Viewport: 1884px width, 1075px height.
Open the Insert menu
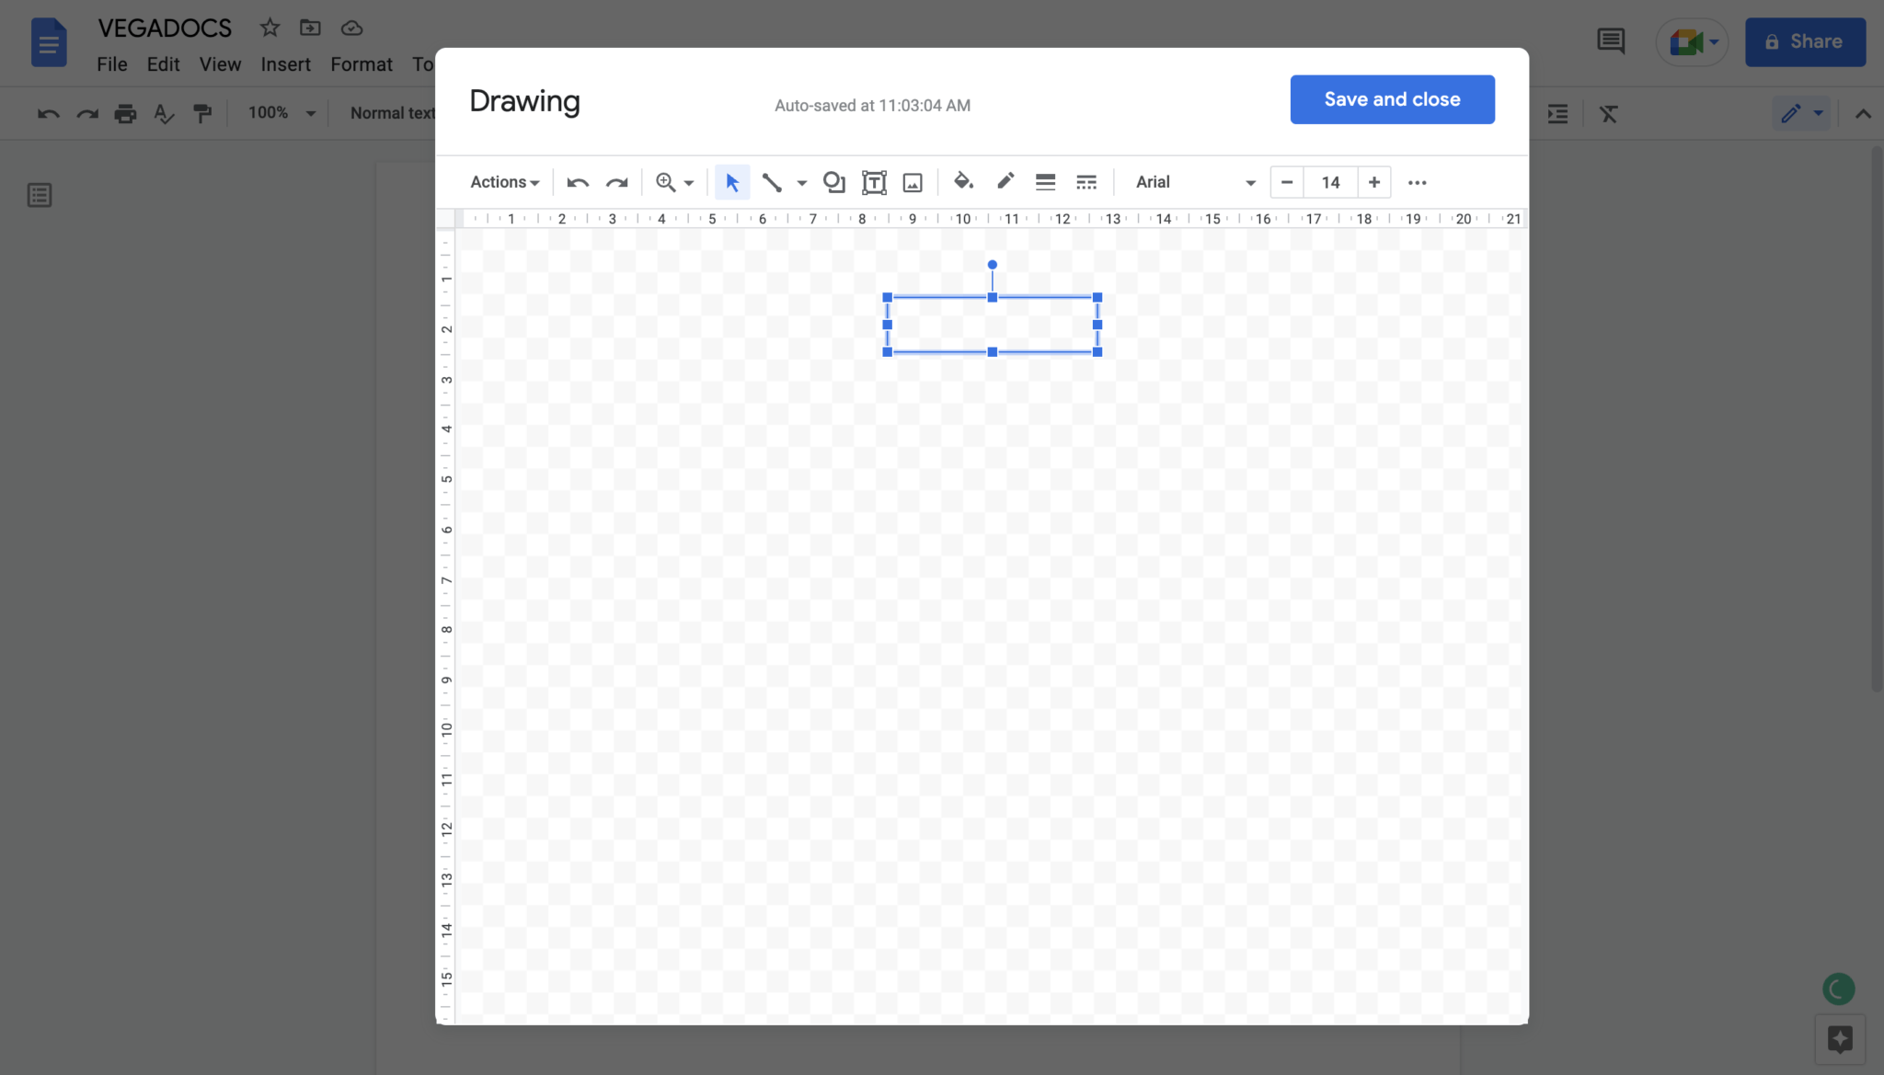click(285, 63)
